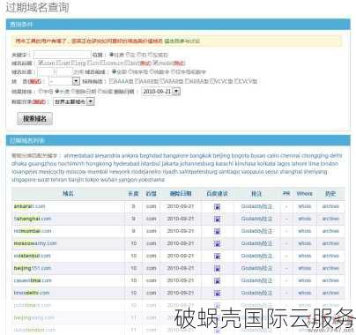Toggle the .net suffix checkbox
Screen dimensions: 356x335
pos(59,63)
